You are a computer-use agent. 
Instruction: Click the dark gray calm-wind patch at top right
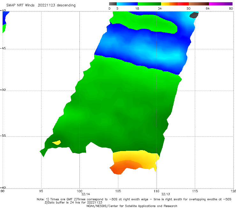pos(194,15)
